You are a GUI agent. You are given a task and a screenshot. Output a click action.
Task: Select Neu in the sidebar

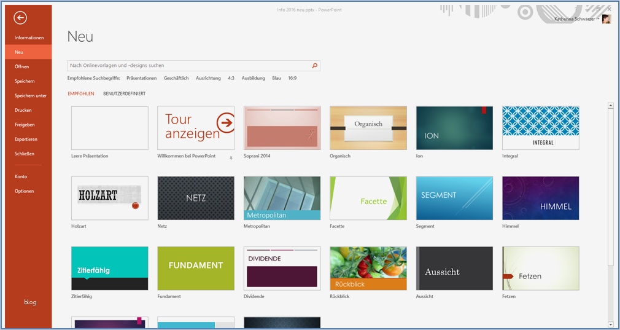click(x=28, y=52)
